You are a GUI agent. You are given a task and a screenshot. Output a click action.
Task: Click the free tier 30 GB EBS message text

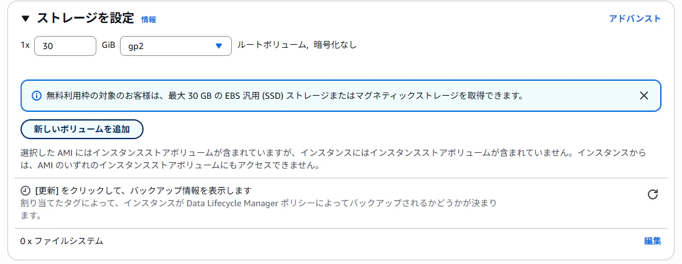pyautogui.click(x=285, y=96)
